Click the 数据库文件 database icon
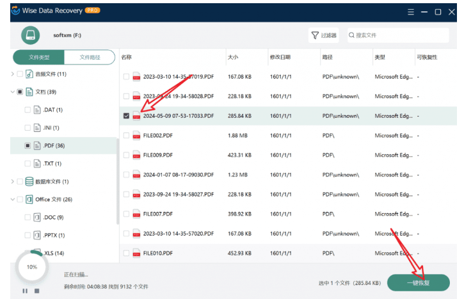 click(x=29, y=182)
